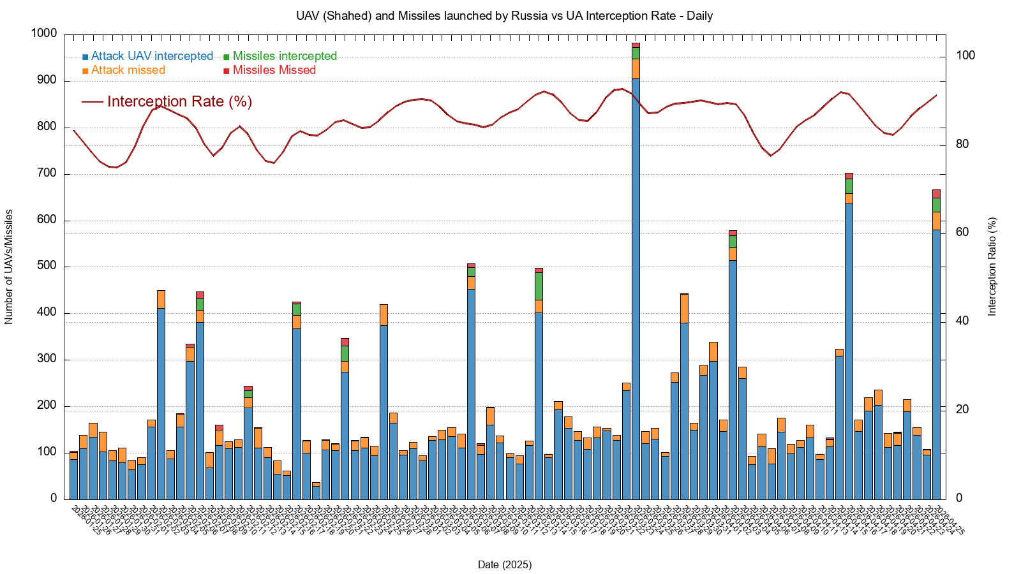The height and width of the screenshot is (574, 1021).
Task: Click the "Interception Ratio (%)" right axis label
Action: point(992,267)
